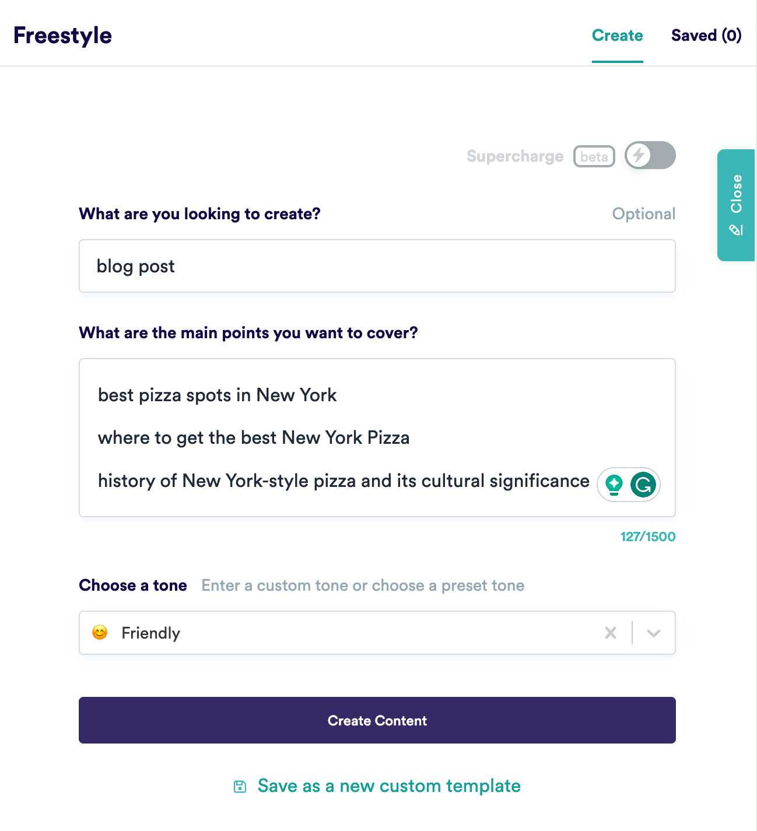Click the beta badge next to Supercharge
This screenshot has width=757, height=831.
(594, 156)
